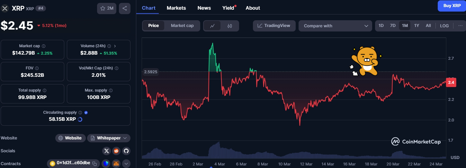Switch to candlestick chart view icon
This screenshot has height=168, width=466.
229,26
